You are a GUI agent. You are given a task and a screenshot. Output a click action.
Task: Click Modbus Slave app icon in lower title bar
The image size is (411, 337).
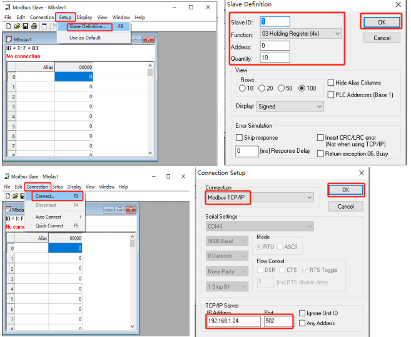pyautogui.click(x=7, y=176)
